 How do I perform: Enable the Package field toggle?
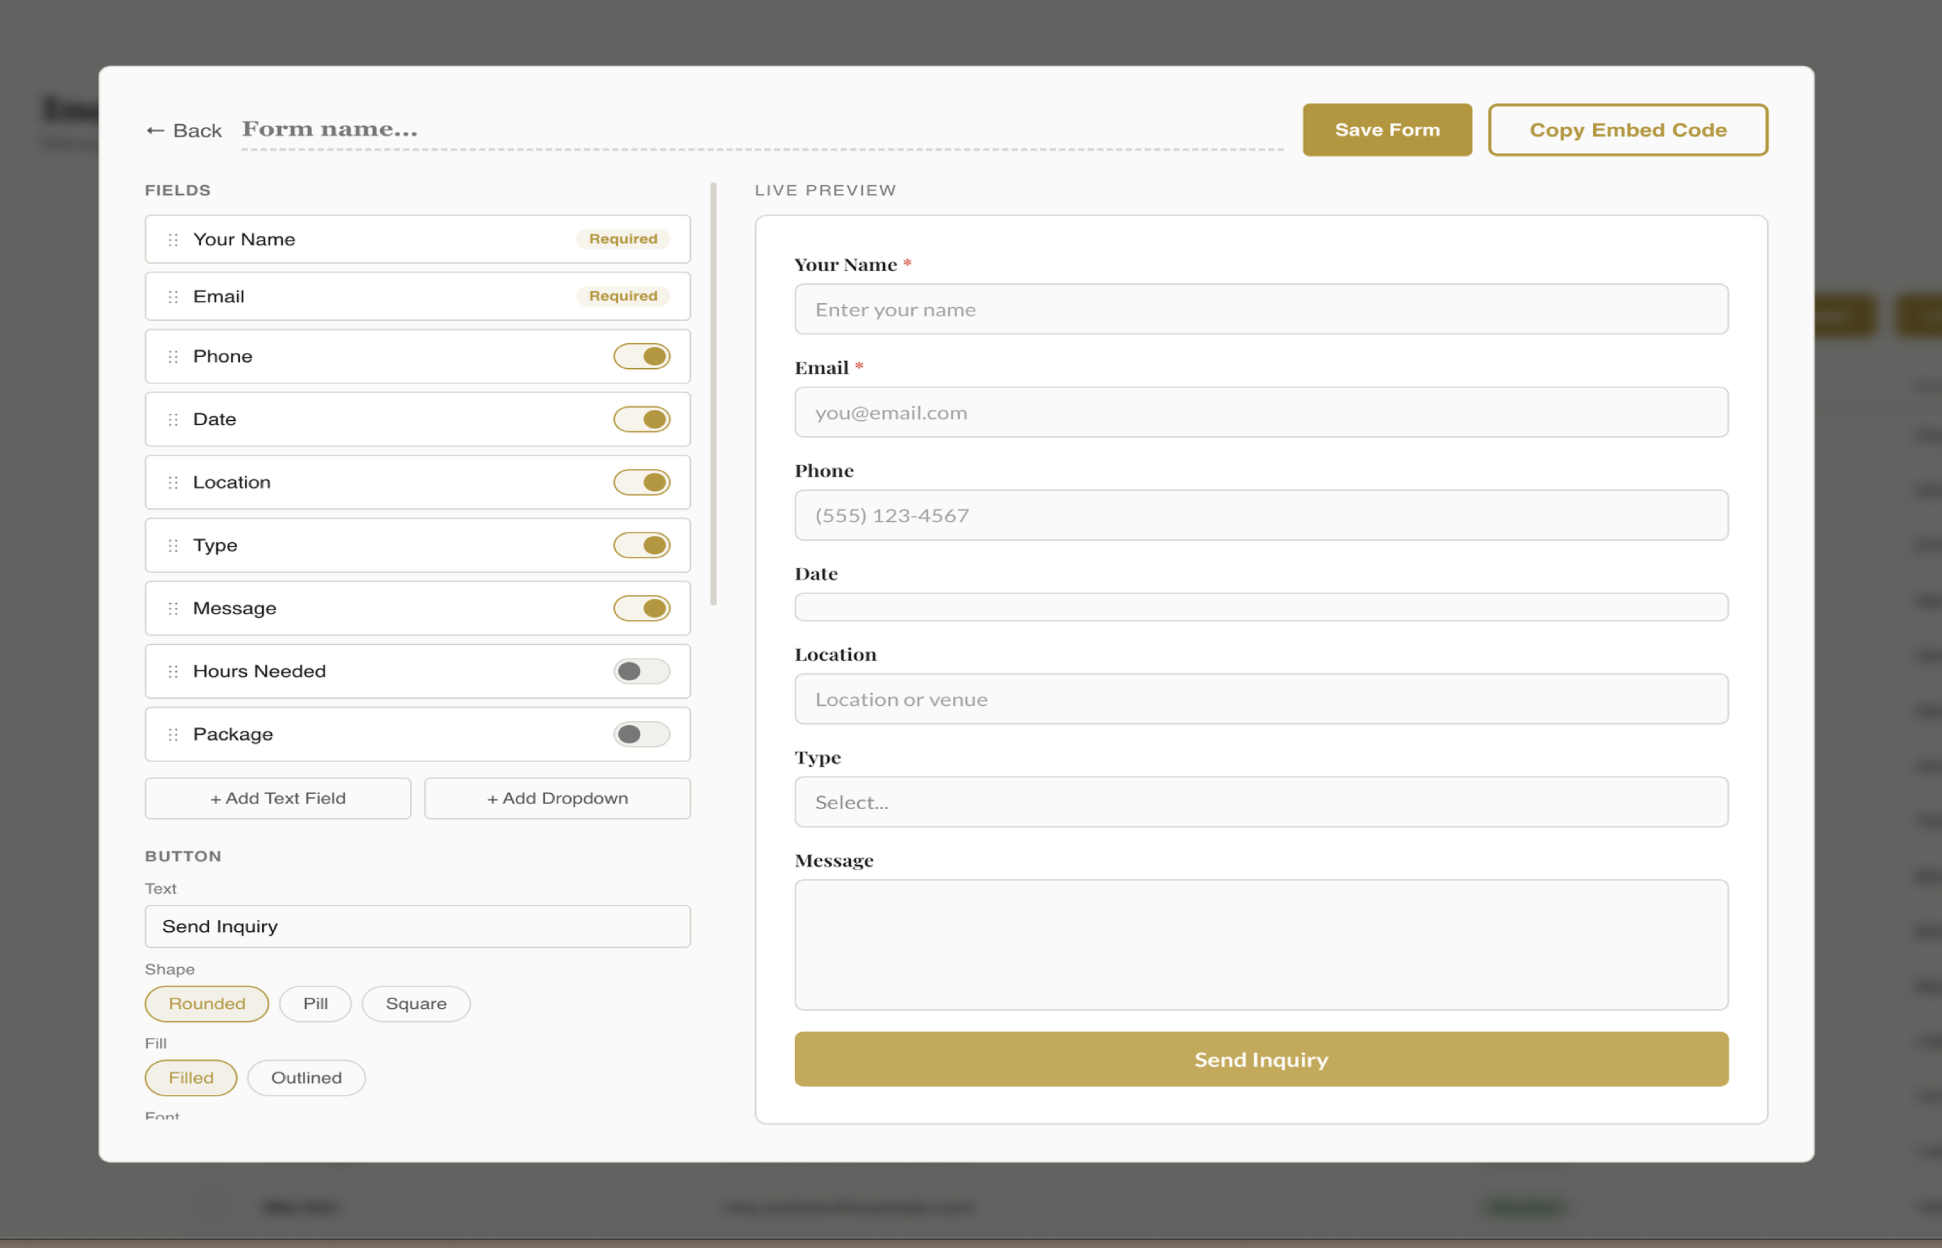point(641,734)
